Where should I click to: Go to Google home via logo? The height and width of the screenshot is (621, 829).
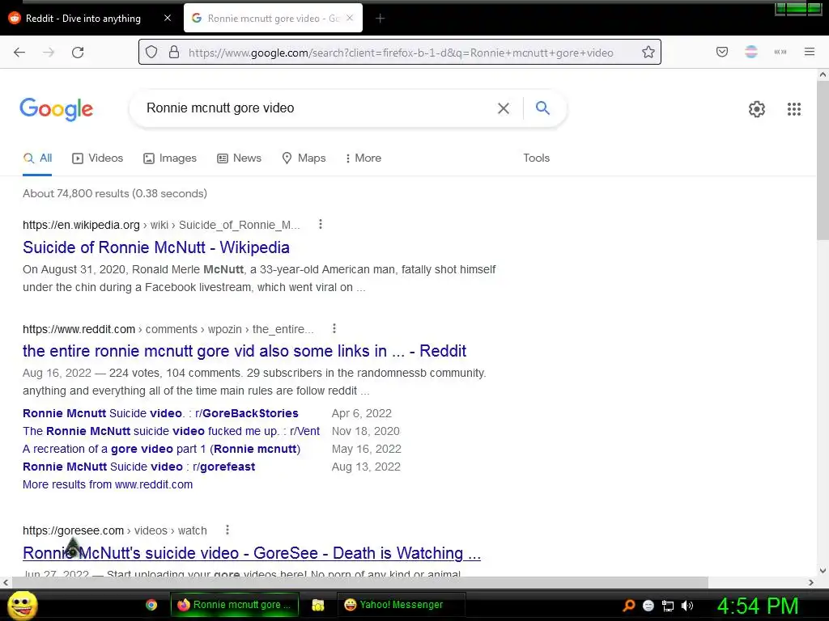[x=57, y=109]
